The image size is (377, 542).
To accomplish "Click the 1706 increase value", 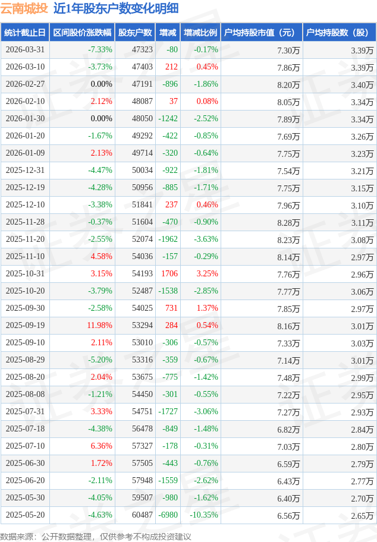I will [169, 274].
